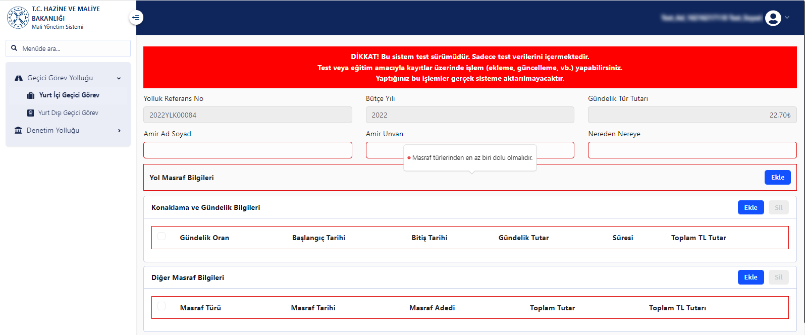The image size is (805, 335).
Task: Click the user avatar icon in the top bar
Action: point(773,18)
